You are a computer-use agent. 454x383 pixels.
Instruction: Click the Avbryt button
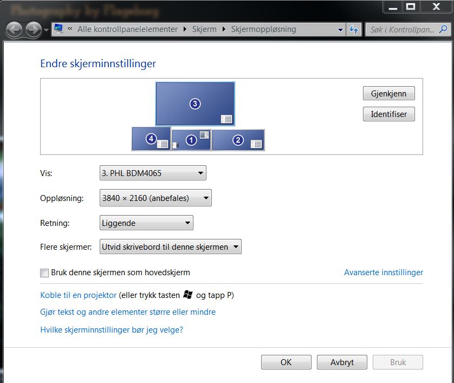pos(342,362)
